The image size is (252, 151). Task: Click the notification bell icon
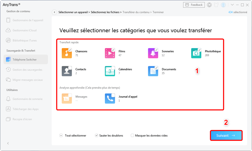pos(209,5)
